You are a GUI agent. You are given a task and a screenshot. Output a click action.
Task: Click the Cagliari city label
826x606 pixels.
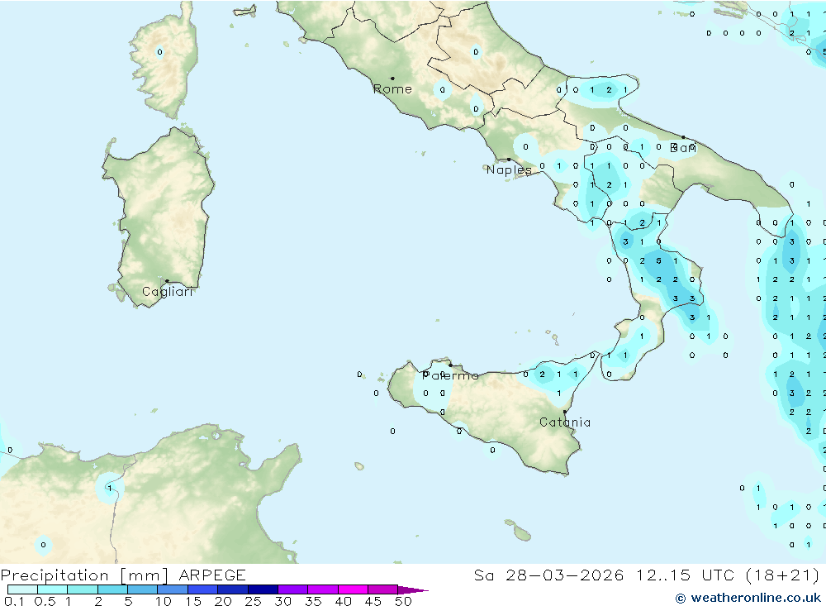(x=168, y=292)
